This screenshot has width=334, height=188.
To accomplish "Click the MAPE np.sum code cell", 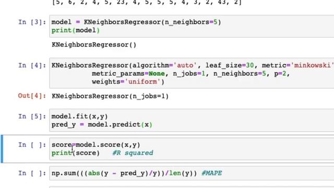I will click(x=192, y=173).
